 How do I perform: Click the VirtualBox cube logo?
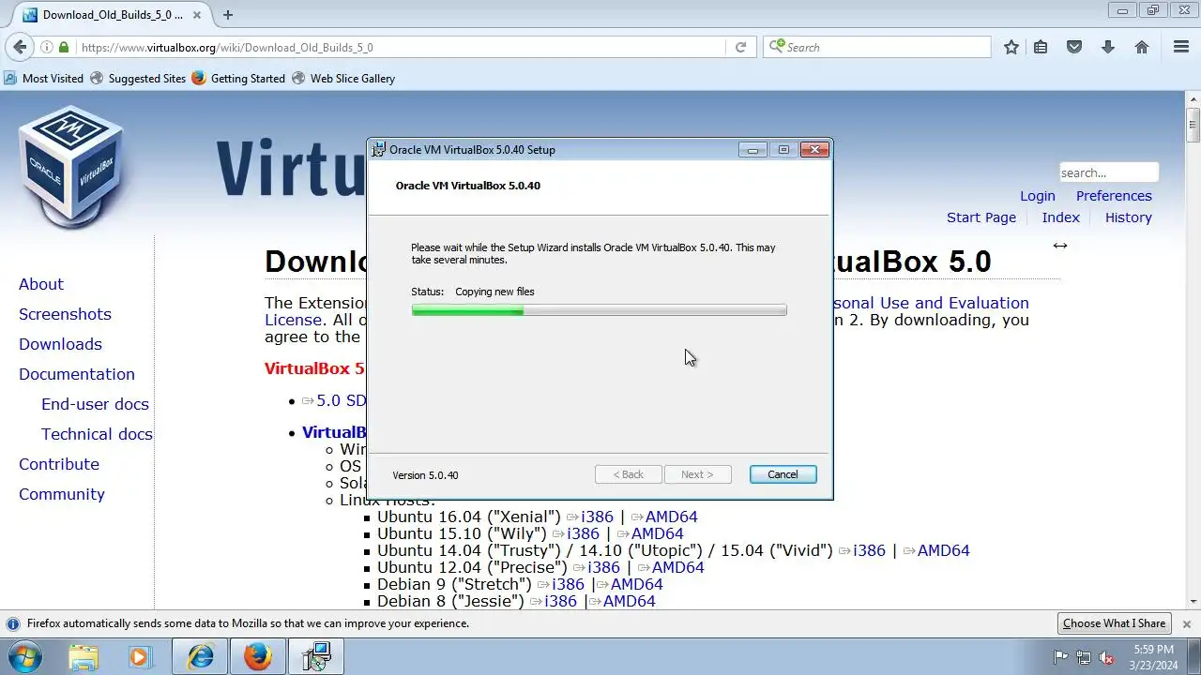point(70,166)
